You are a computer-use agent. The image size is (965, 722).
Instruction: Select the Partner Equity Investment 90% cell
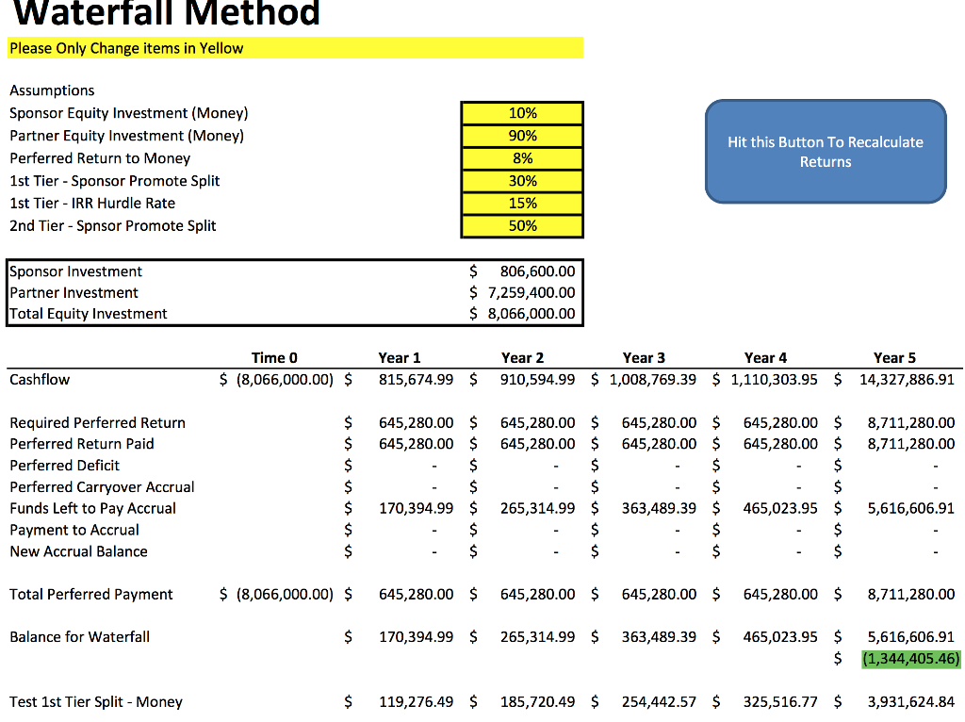(x=522, y=136)
